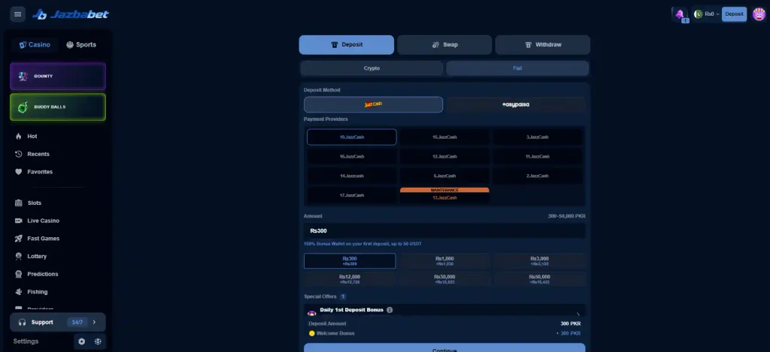Viewport: 770px width, 352px height.
Task: Click the Continue button
Action: [x=444, y=347]
